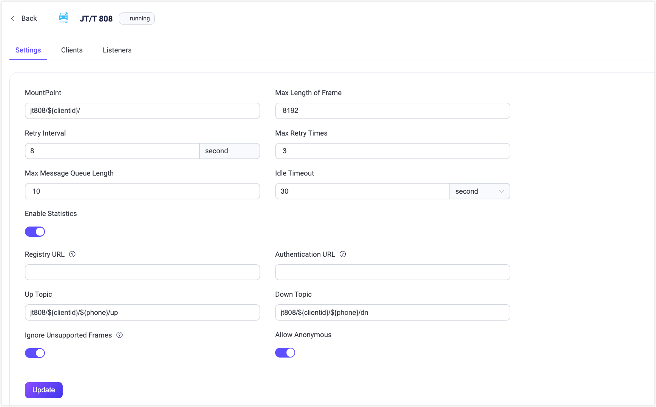Focus the Max Length of Frame field

pyautogui.click(x=393, y=111)
